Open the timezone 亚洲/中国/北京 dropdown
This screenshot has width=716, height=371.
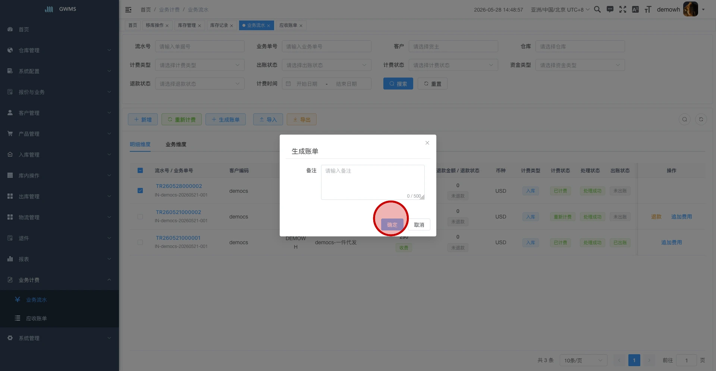click(x=560, y=10)
